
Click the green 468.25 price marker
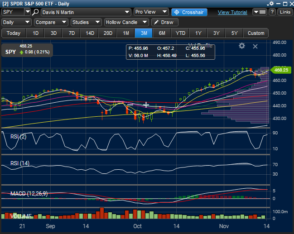(x=281, y=70)
